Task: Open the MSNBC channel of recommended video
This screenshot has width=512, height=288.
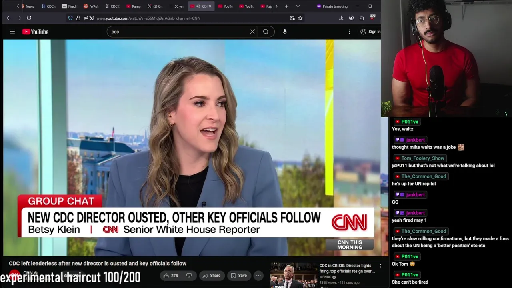Action: [x=325, y=277]
